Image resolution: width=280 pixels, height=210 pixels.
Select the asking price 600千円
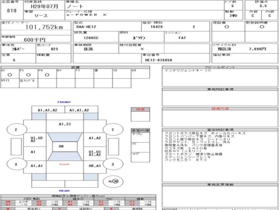coord(34,40)
